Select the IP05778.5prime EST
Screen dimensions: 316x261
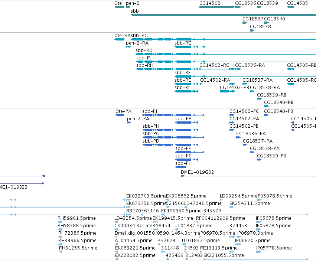click(x=259, y=252)
